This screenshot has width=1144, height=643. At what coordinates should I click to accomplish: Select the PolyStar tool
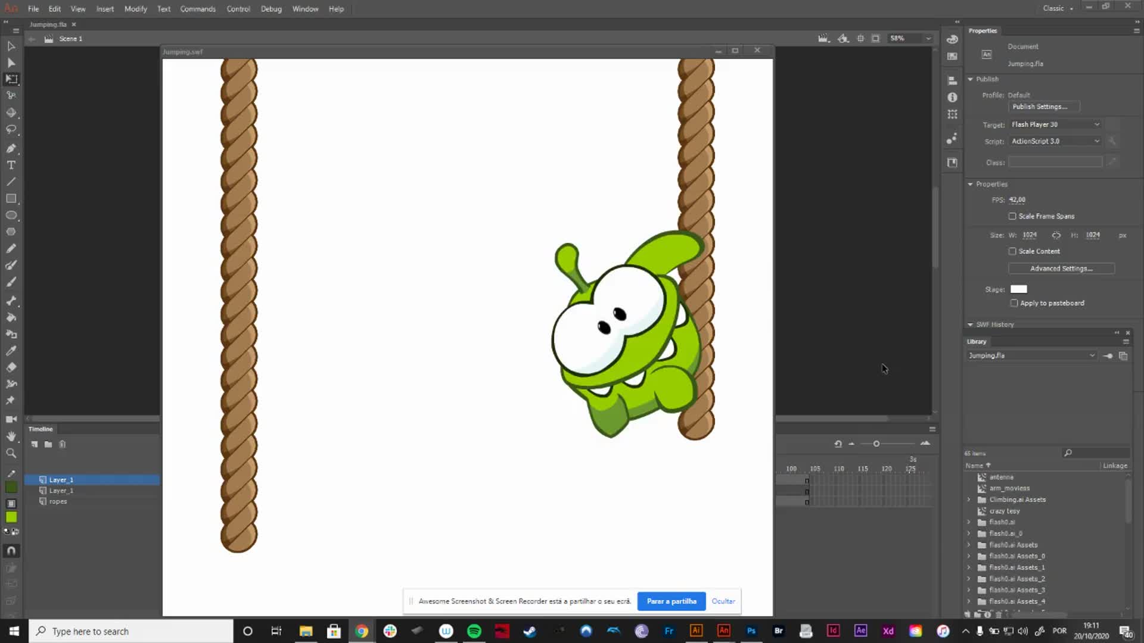11,232
